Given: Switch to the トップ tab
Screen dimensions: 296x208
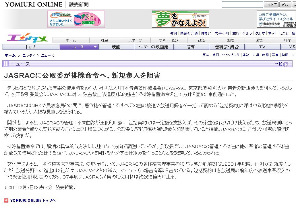Looking at the screenshot, I should [31, 47].
